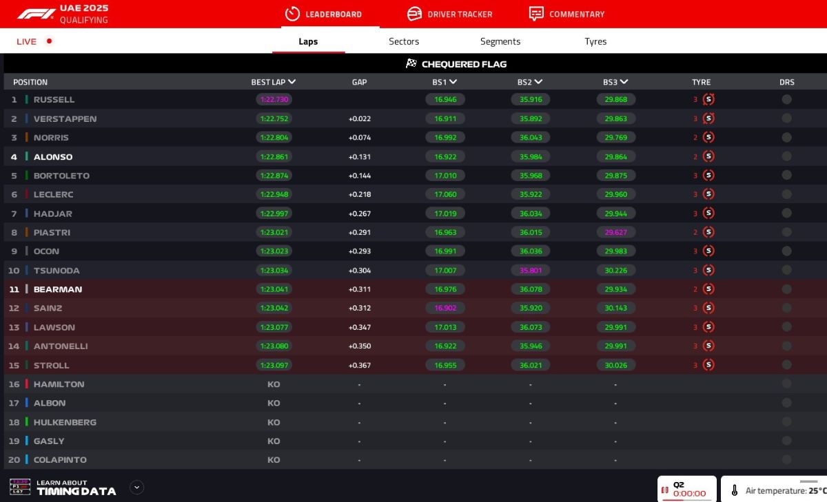The width and height of the screenshot is (827, 502).
Task: Select driver ALONSO in the leaderboard
Action: 53,157
